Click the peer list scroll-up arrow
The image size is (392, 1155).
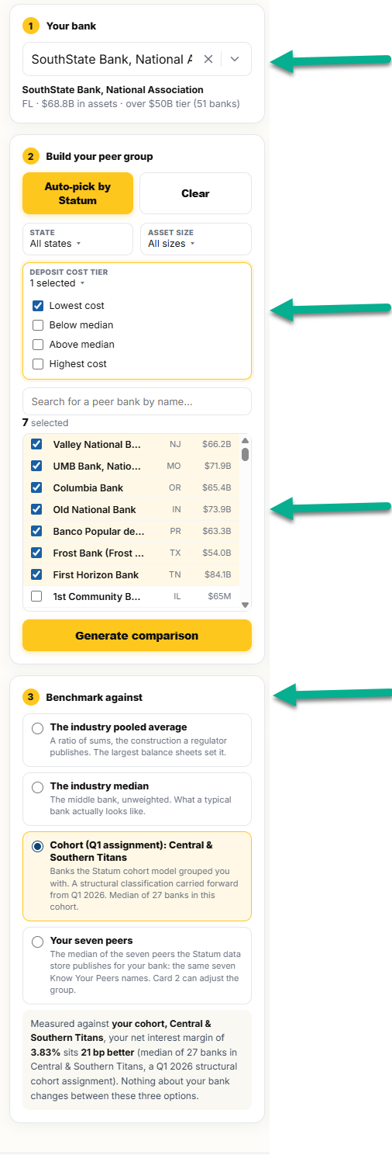[246, 440]
